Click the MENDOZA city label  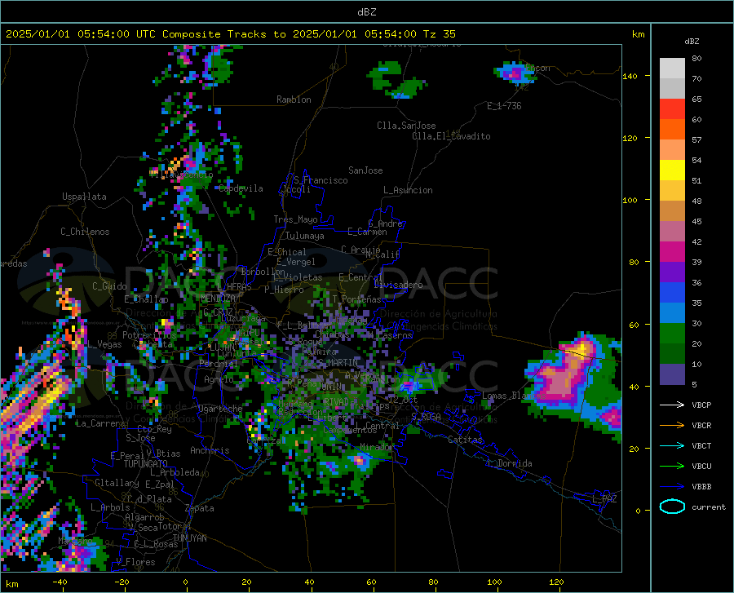tap(218, 299)
